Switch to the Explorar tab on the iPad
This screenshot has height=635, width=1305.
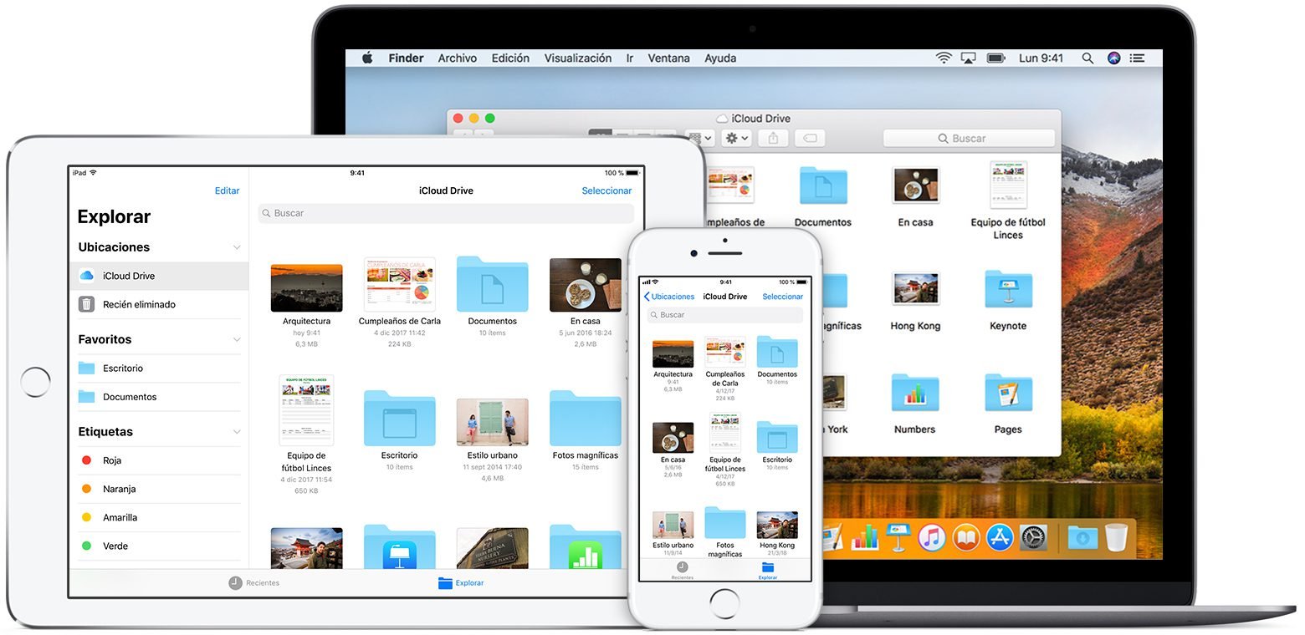pos(461,583)
